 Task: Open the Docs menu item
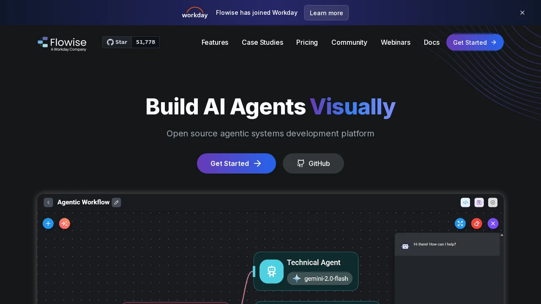tap(432, 42)
